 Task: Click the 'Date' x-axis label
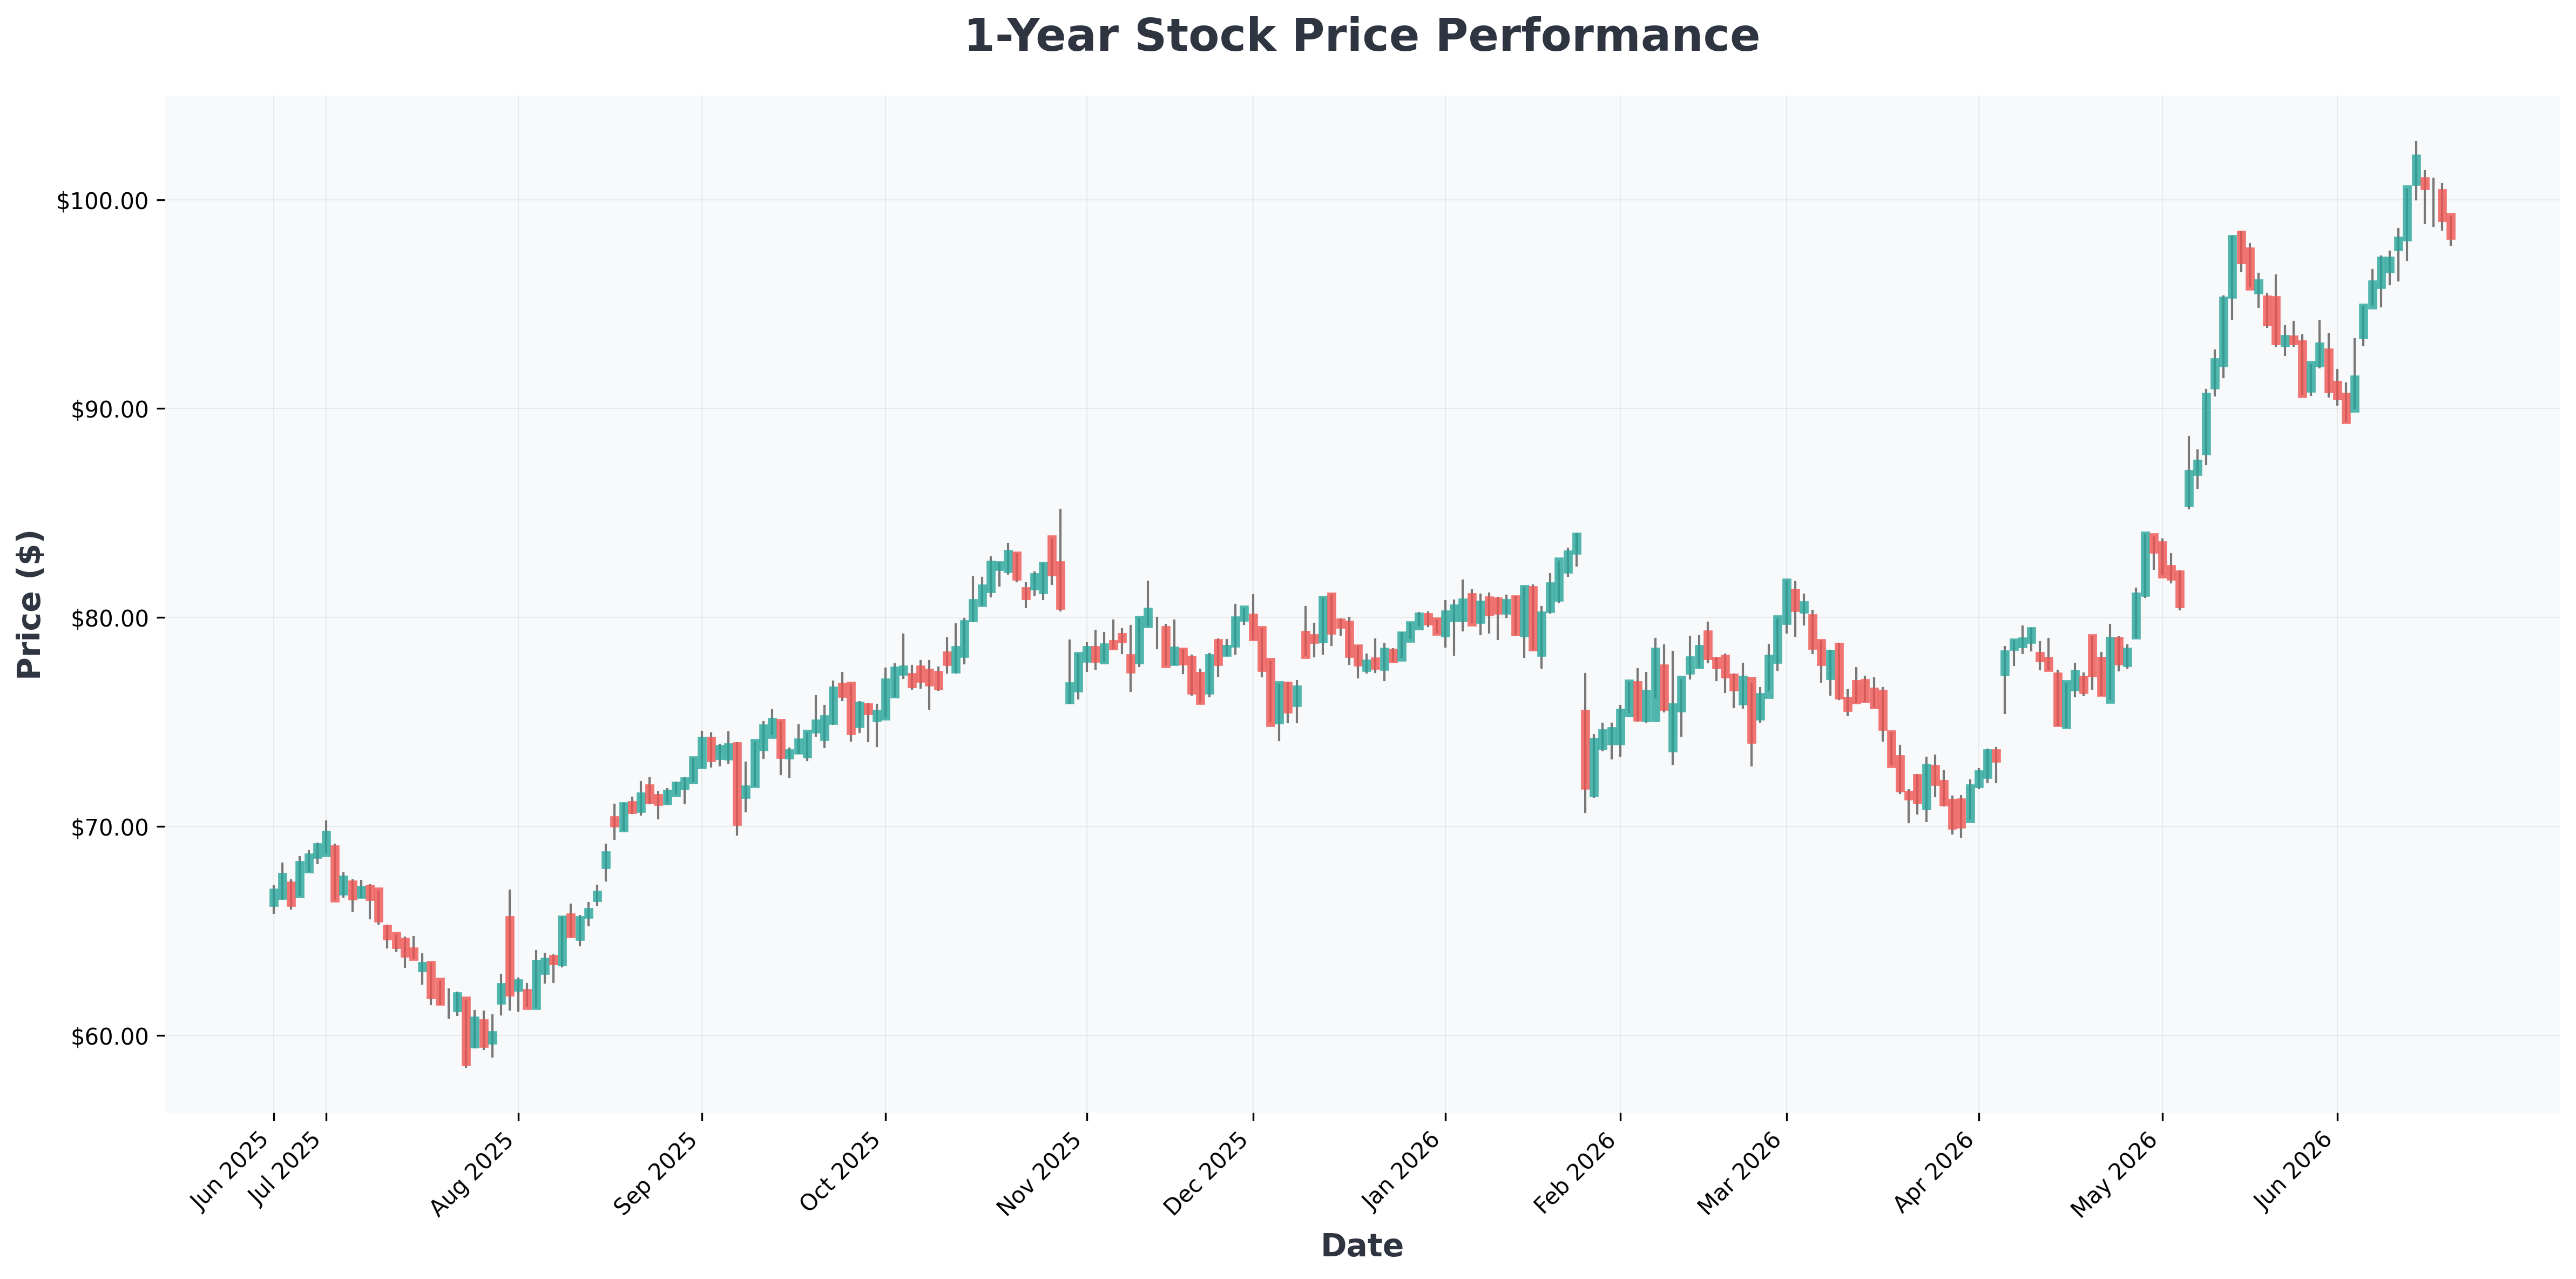[x=1361, y=1246]
